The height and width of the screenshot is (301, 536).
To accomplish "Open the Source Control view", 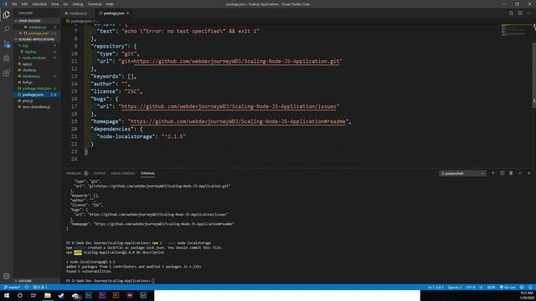I will (x=6, y=44).
